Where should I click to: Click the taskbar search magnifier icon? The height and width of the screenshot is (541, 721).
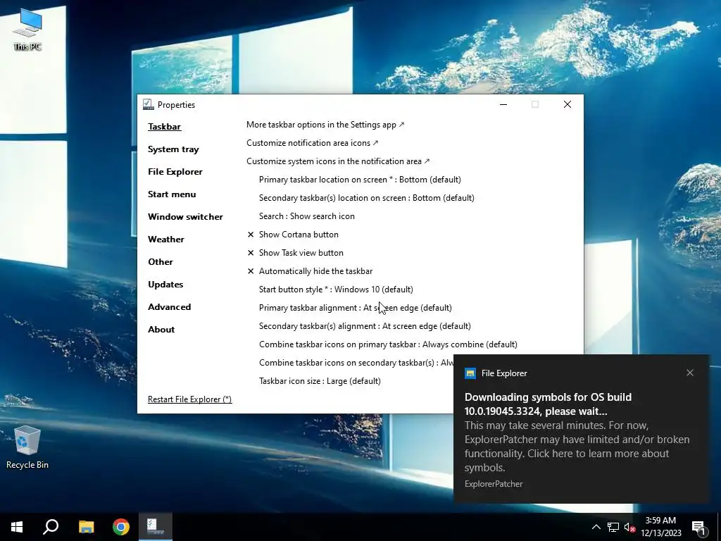51,527
